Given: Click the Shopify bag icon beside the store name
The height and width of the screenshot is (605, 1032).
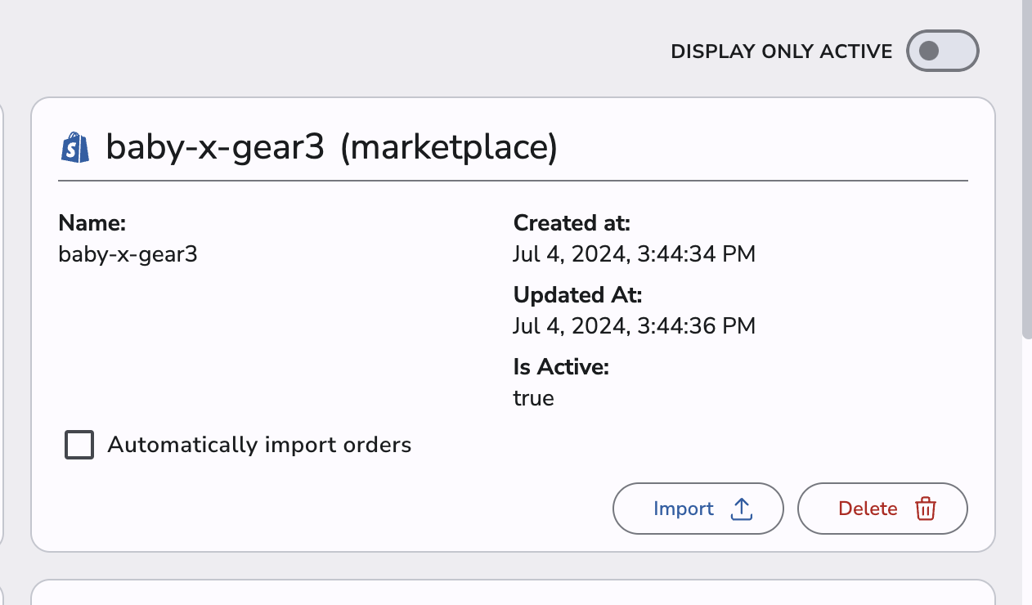Looking at the screenshot, I should (x=75, y=147).
